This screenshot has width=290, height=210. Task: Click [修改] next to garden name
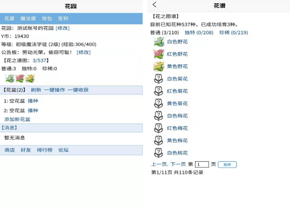pyautogui.click(x=63, y=28)
